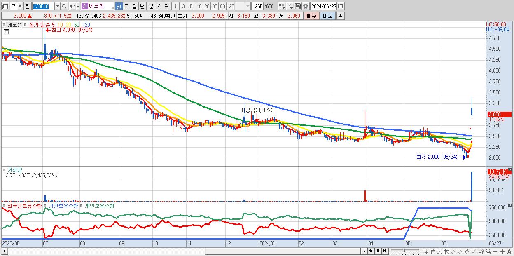Switch to the 분 minute chart
Viewport: 514px width, 256px height.
[x=151, y=6]
